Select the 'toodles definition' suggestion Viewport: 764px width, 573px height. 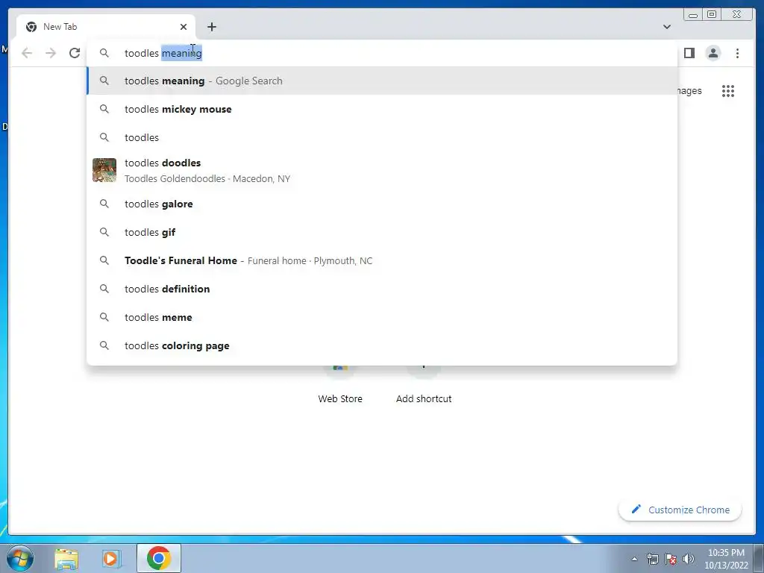click(x=382, y=289)
